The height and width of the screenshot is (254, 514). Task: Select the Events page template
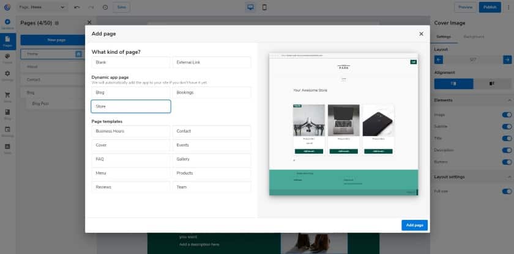212,145
